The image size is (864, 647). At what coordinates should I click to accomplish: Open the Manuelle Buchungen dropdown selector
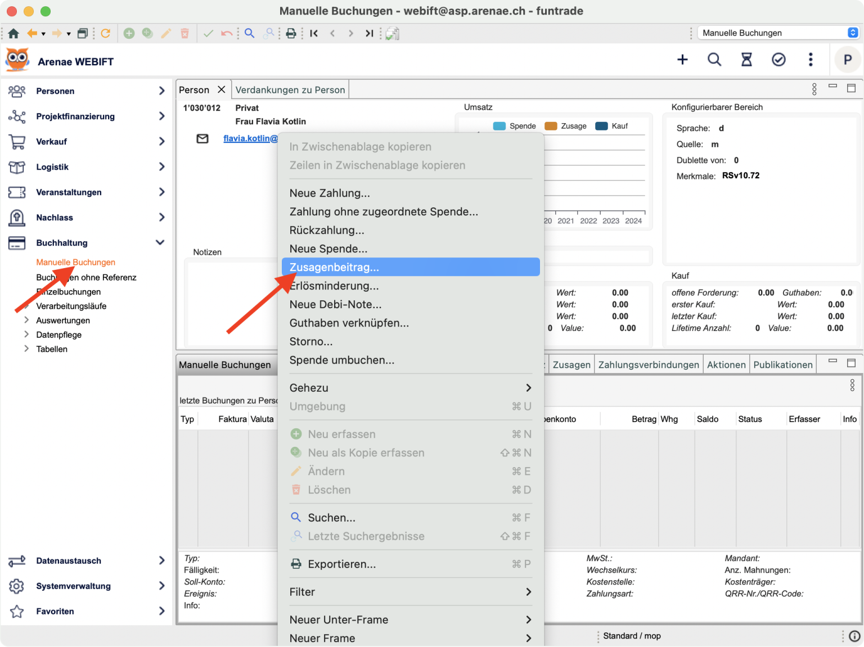click(x=778, y=33)
